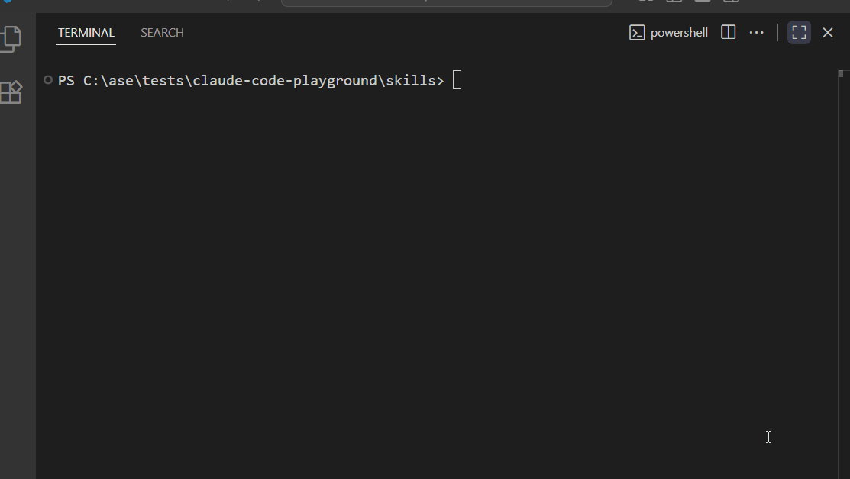Click the powershell terminal profile label
The width and height of the screenshot is (850, 479).
pyautogui.click(x=679, y=33)
